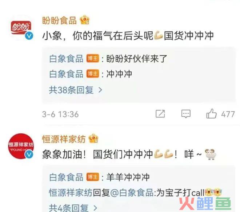Image resolution: width=240 pixels, height=212 pixels.
Task: Click the @白象食品 mention
Action: point(132,192)
